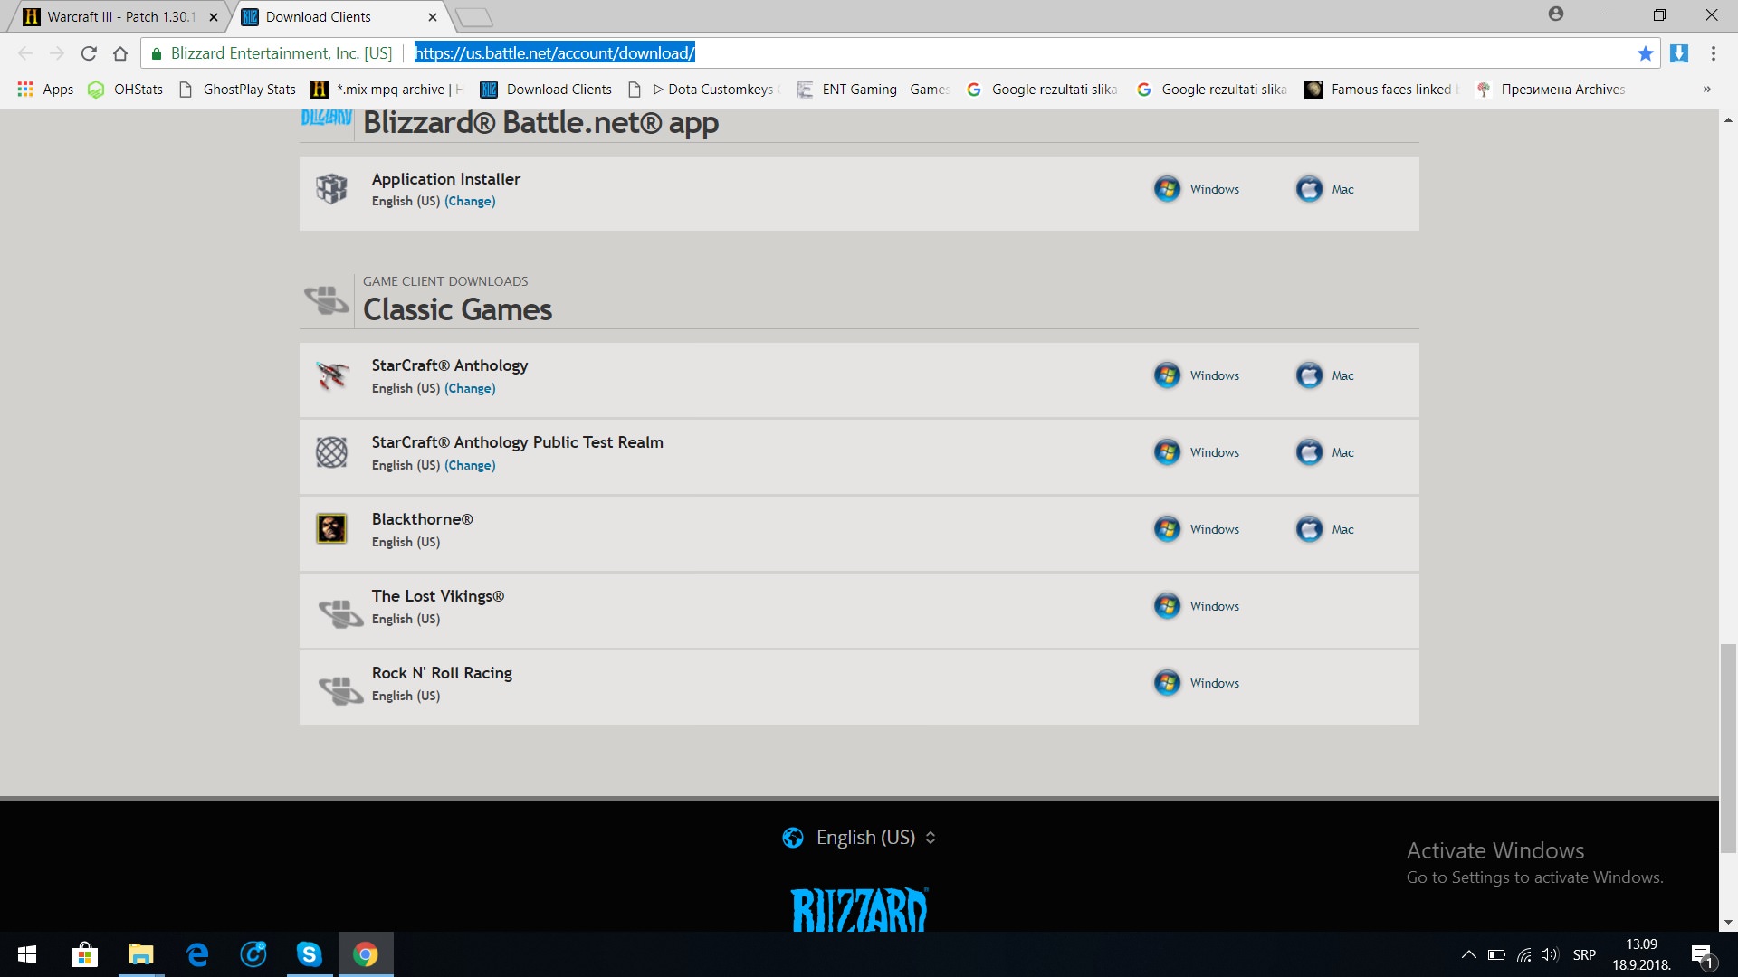Open the Apps bookmark shortcut
This screenshot has height=977, width=1738.
coord(45,89)
